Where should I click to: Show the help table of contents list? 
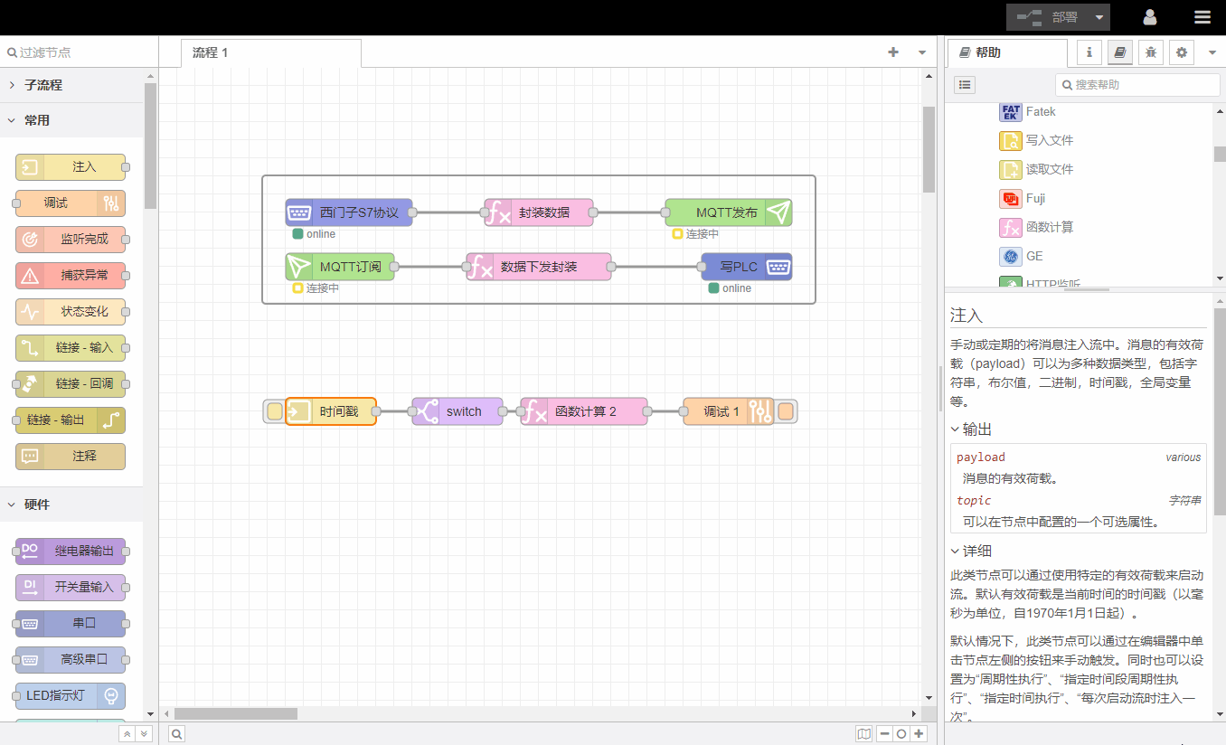click(966, 84)
